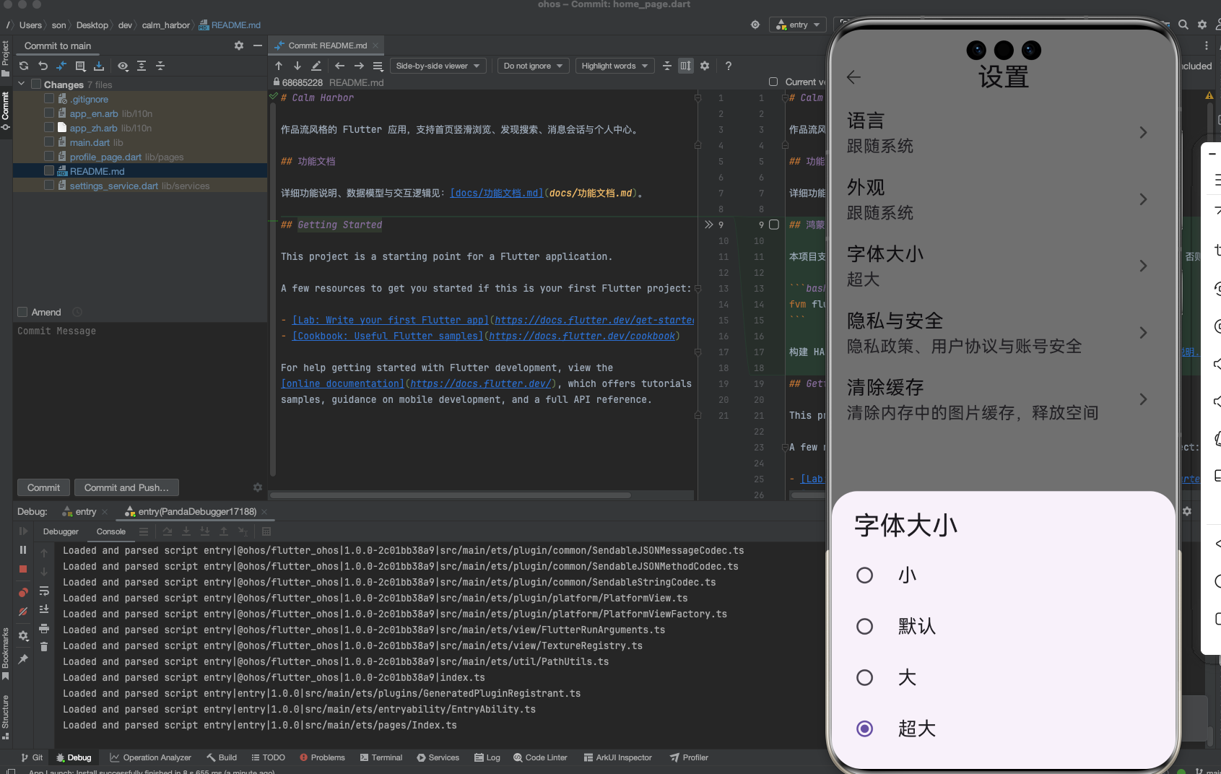Clear all console output trash icon
1221x774 pixels.
(x=44, y=647)
